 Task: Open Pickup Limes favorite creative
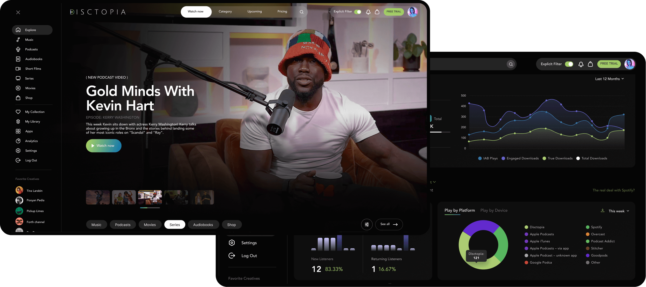(29, 211)
